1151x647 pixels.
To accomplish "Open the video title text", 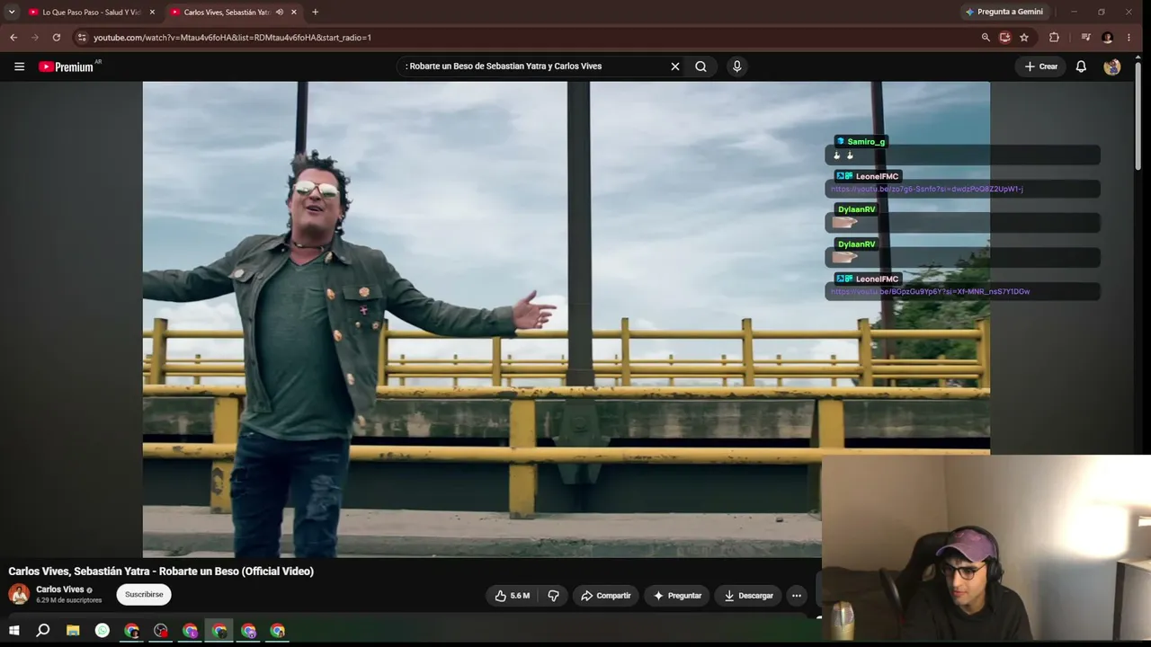I will click(161, 572).
